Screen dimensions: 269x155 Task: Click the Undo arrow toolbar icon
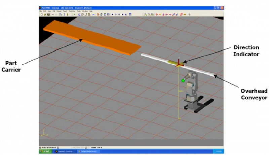pos(52,14)
